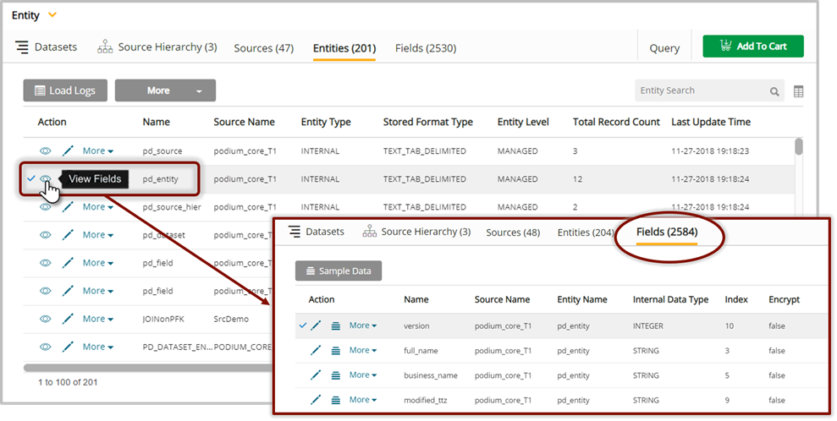Click the Add To Cart button

click(752, 46)
